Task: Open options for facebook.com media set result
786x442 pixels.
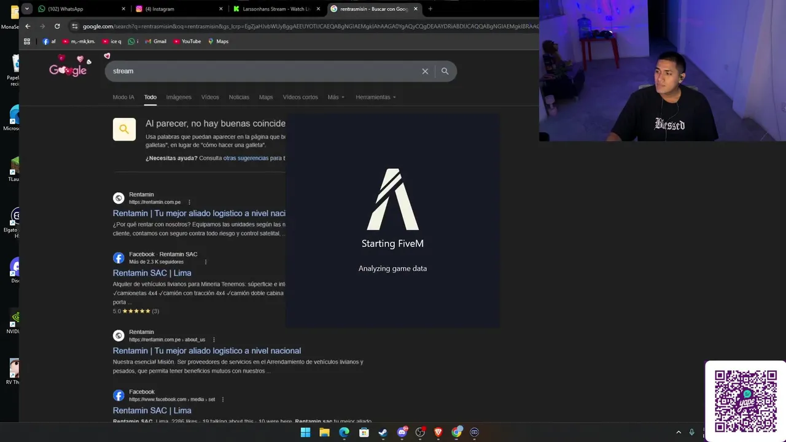Action: [222, 400]
